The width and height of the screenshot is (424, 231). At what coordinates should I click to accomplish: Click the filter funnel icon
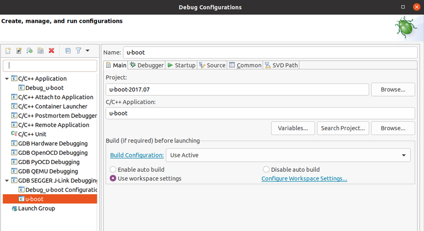point(79,50)
